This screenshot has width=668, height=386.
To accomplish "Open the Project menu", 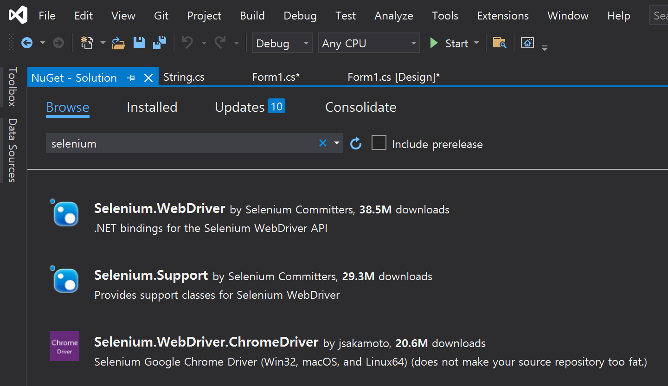I will tap(204, 16).
